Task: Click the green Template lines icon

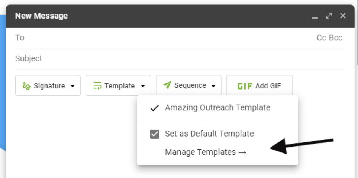Action: pos(97,86)
